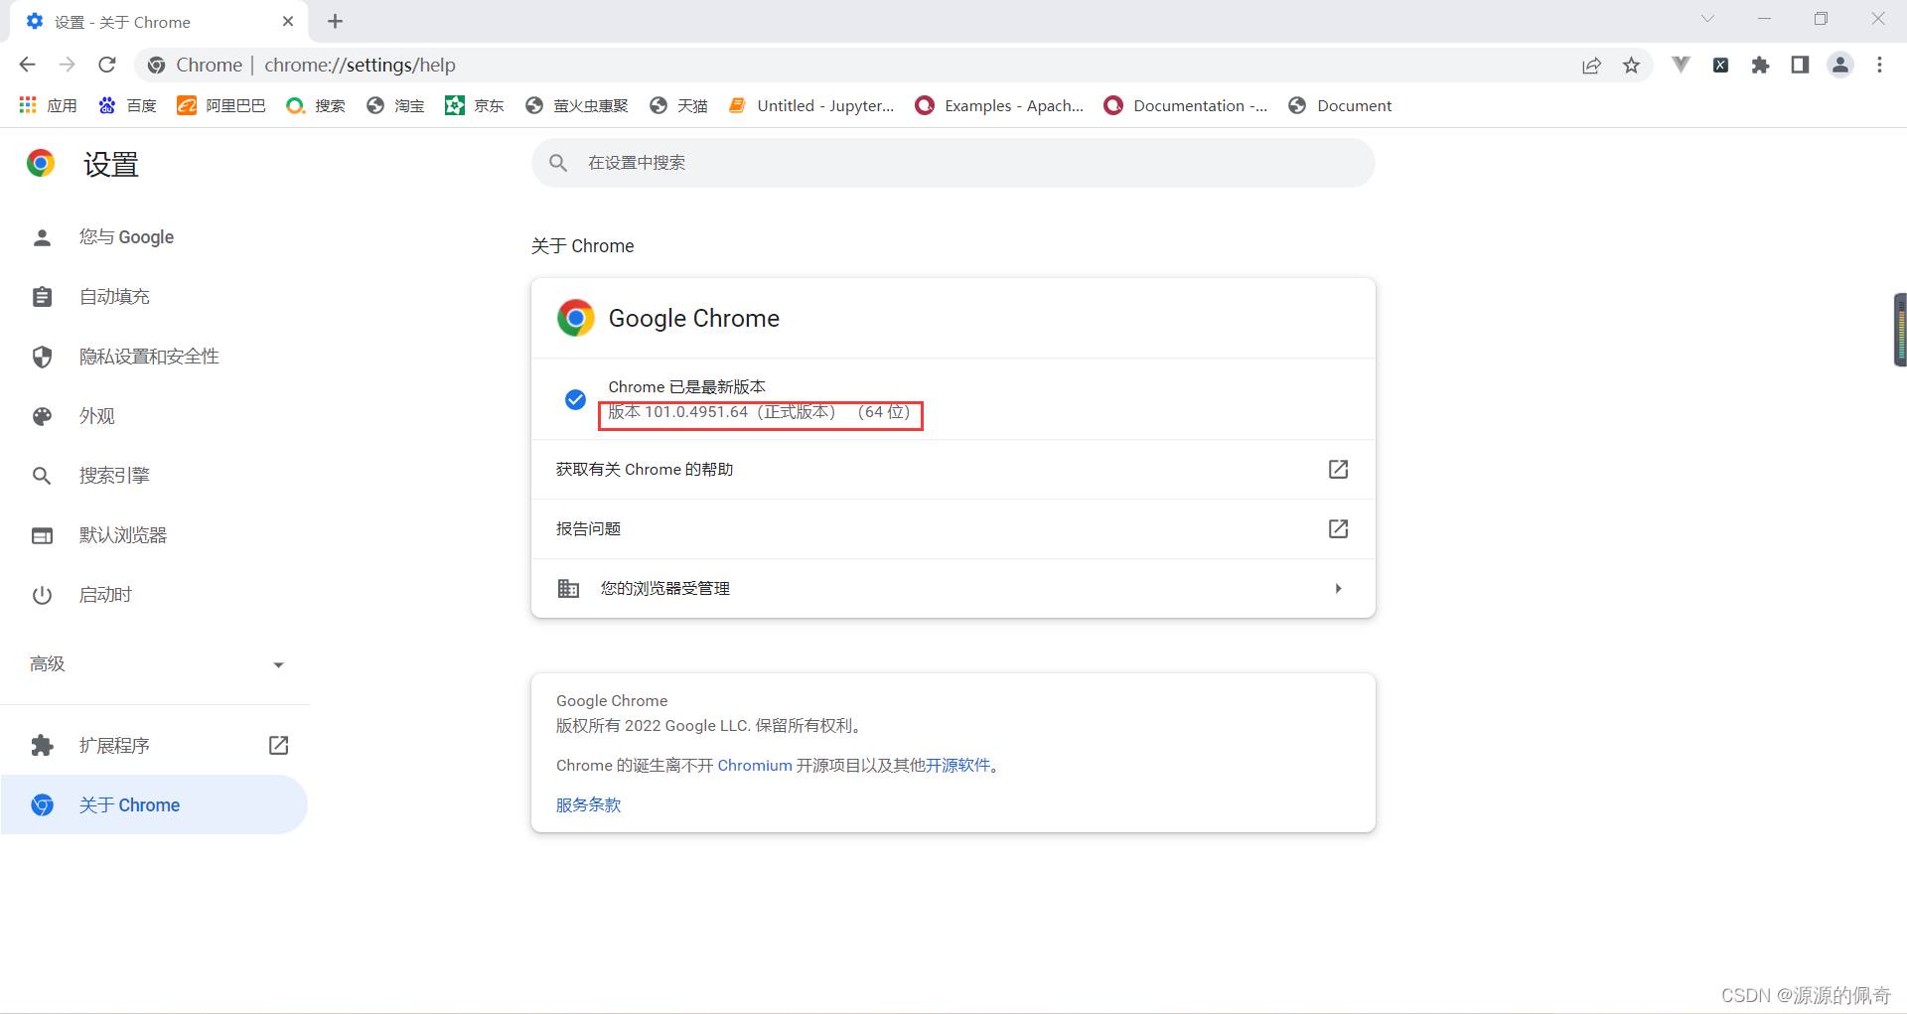
Task: Expand the 高级 settings section
Action: coord(277,664)
